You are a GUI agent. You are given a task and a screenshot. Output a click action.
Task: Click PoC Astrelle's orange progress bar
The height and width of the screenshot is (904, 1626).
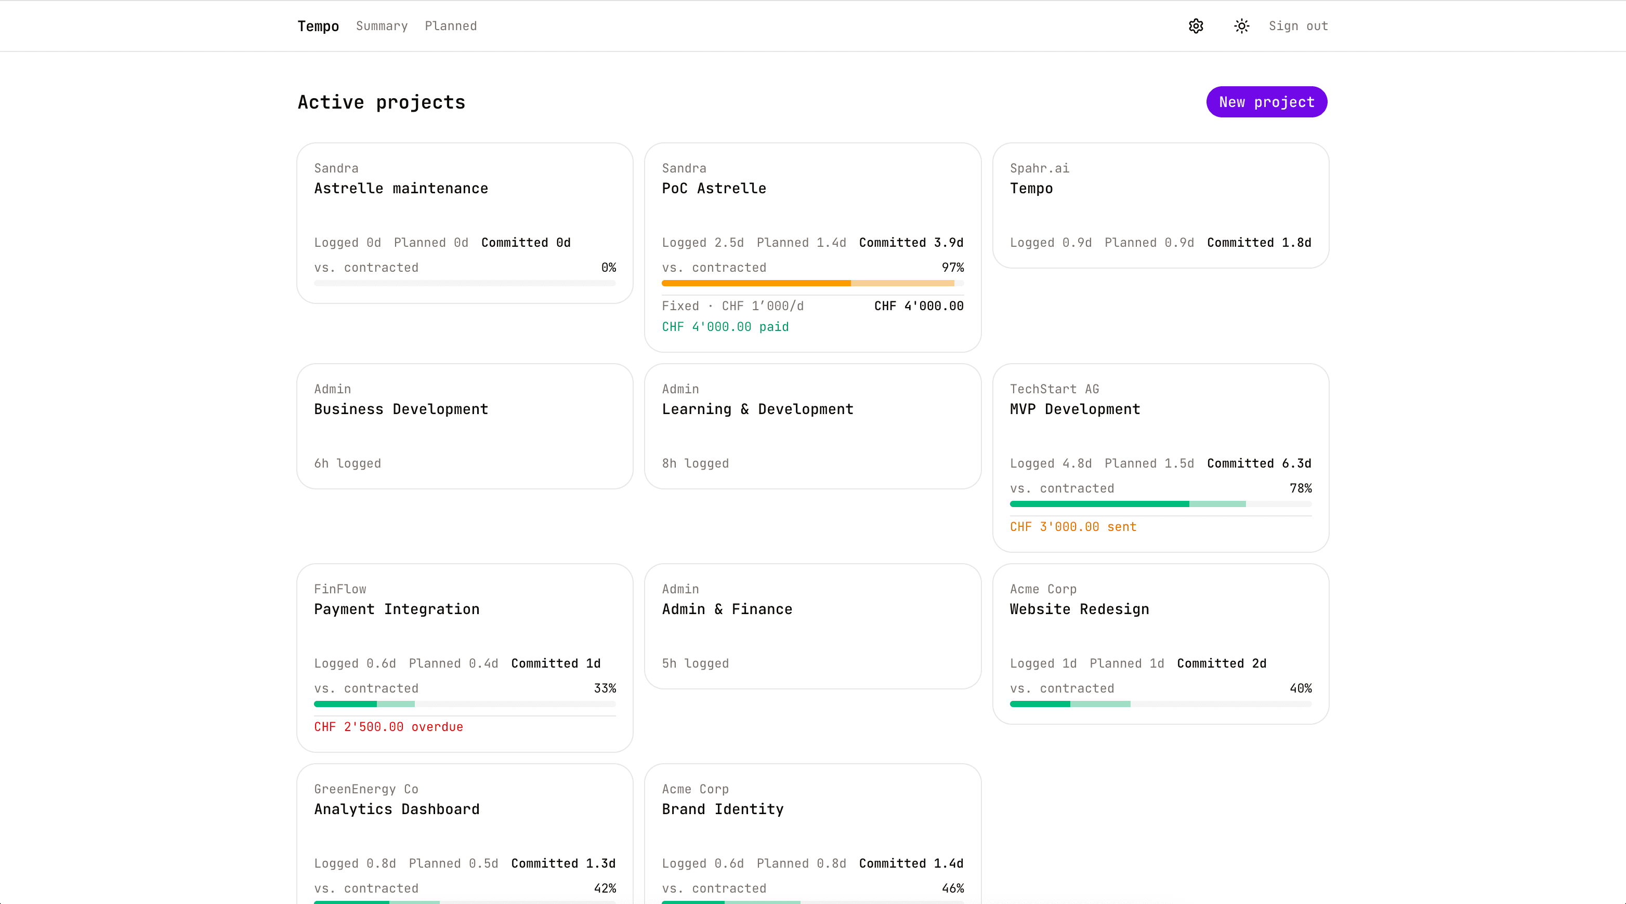pyautogui.click(x=812, y=283)
